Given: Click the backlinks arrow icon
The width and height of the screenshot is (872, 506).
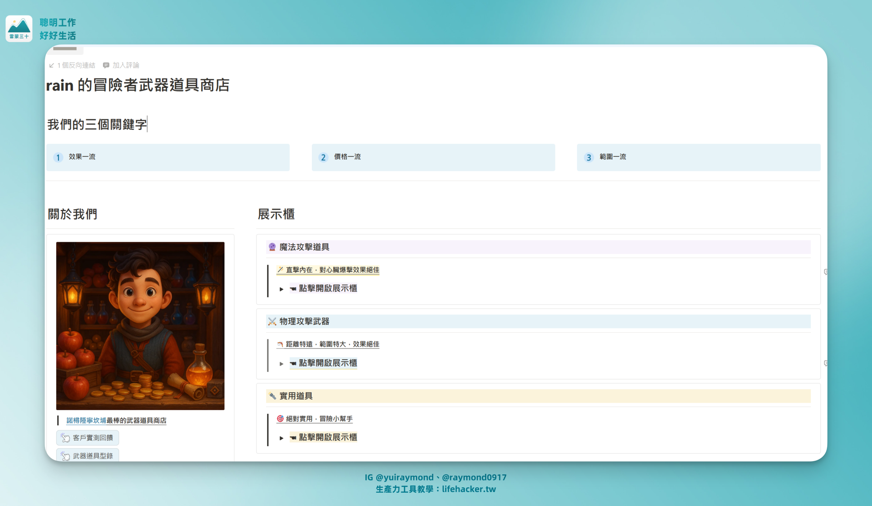Looking at the screenshot, I should tap(51, 65).
